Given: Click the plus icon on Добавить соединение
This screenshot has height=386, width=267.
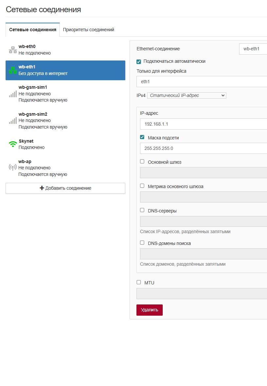Looking at the screenshot, I should [x=42, y=188].
